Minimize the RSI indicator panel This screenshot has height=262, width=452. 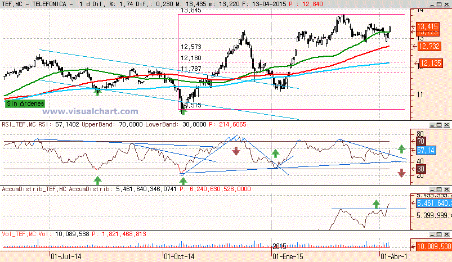(x=432, y=125)
